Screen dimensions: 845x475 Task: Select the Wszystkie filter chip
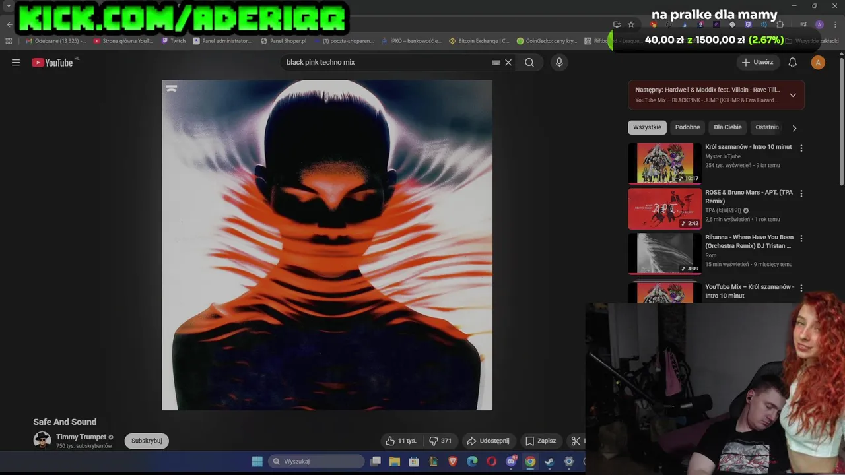pyautogui.click(x=647, y=127)
